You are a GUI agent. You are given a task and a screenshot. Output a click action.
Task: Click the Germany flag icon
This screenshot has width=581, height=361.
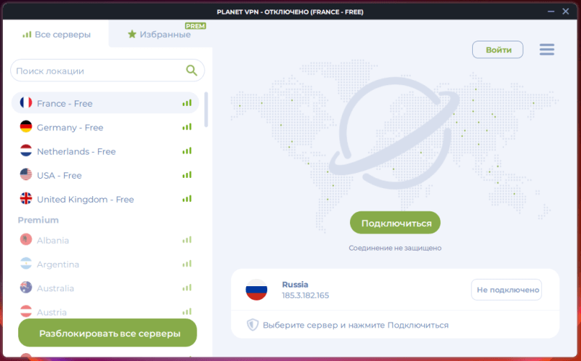tap(26, 127)
